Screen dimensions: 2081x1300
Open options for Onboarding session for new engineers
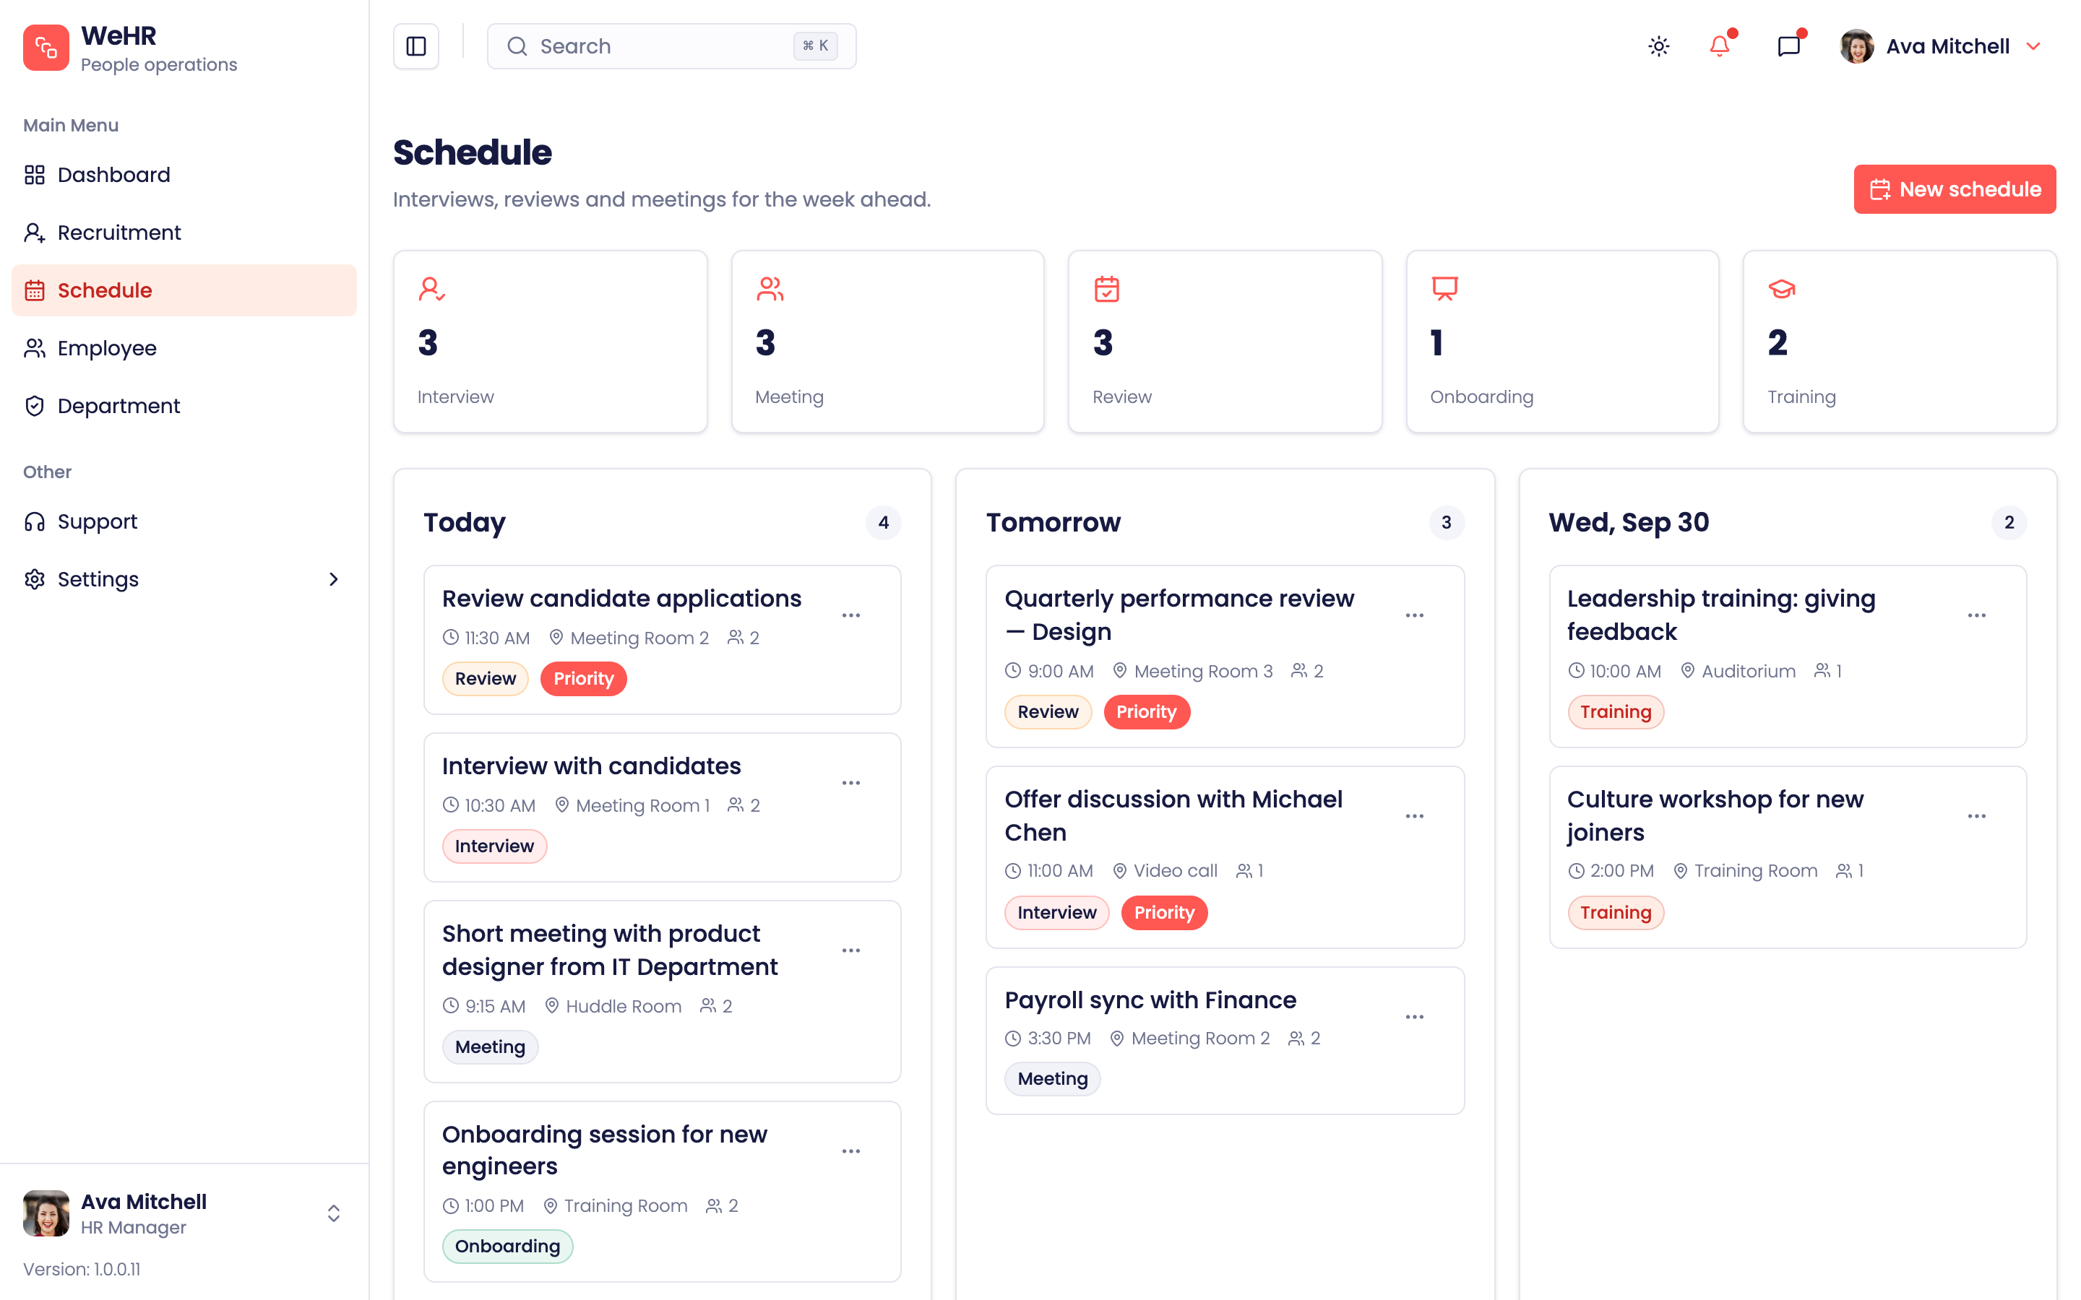pyautogui.click(x=851, y=1151)
